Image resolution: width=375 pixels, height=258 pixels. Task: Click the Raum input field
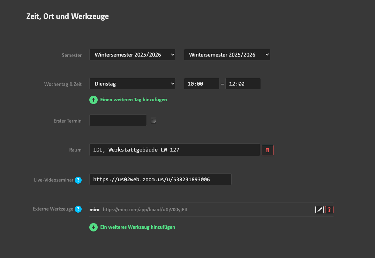click(x=174, y=150)
